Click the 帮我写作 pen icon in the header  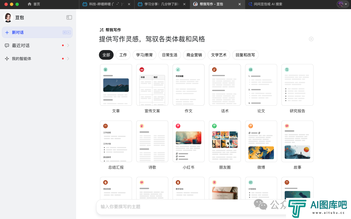pyautogui.click(x=101, y=30)
